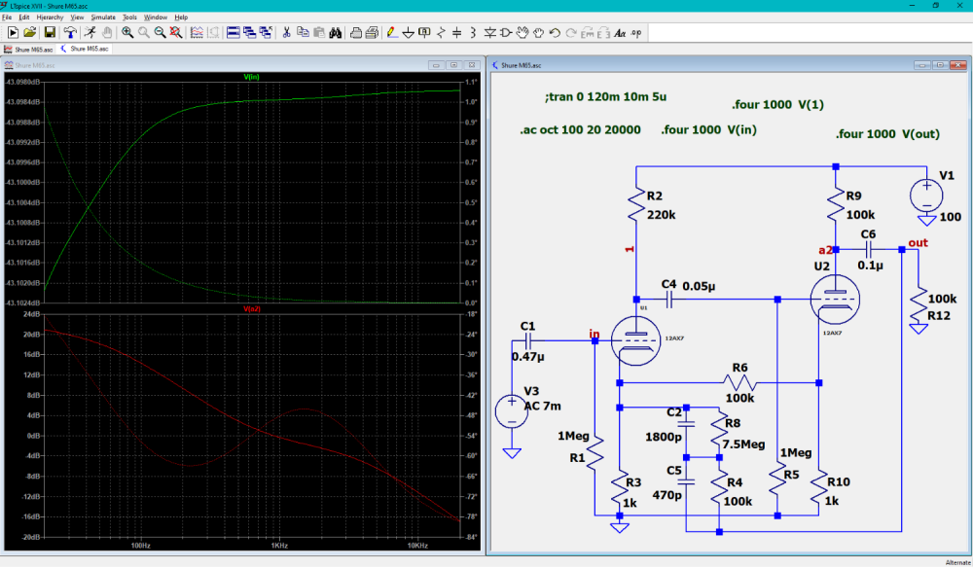Click the V(in) trace label in plot
Viewport: 973px width, 569px height.
[x=249, y=76]
